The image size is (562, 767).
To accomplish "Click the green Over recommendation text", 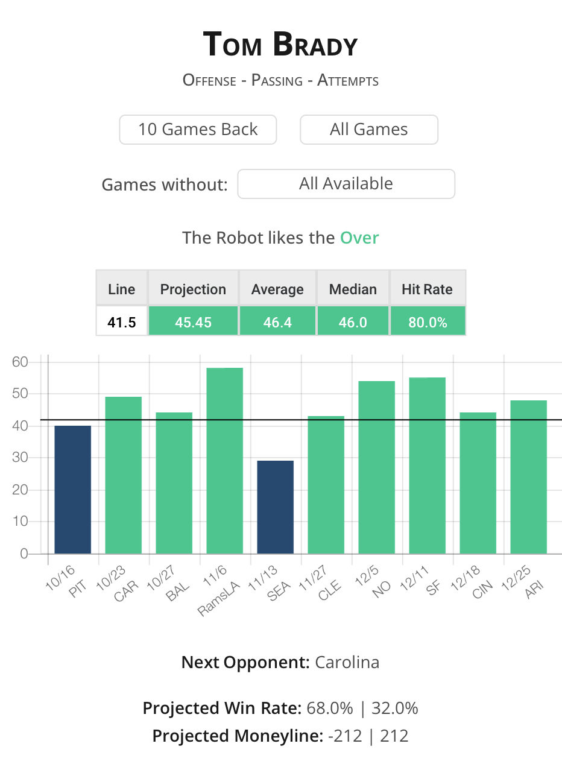I will click(359, 238).
